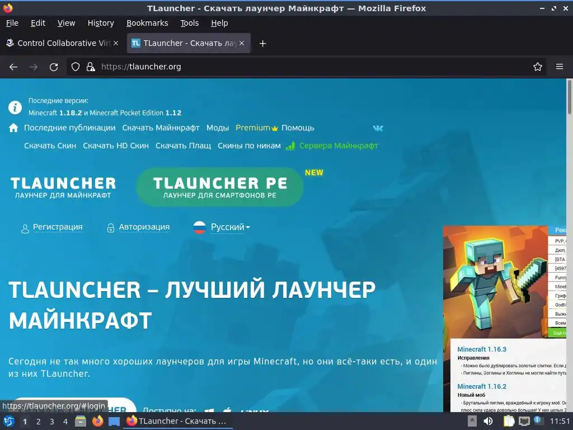Image resolution: width=573 pixels, height=430 pixels.
Task: Click the Minecraft Steve diamond armor image
Action: pyautogui.click(x=495, y=282)
